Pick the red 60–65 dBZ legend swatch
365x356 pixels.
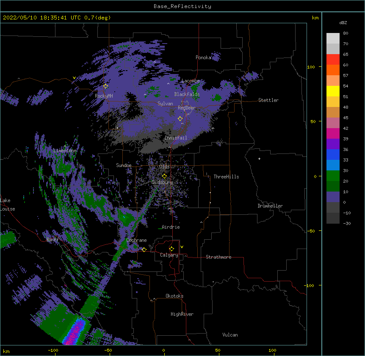333,60
